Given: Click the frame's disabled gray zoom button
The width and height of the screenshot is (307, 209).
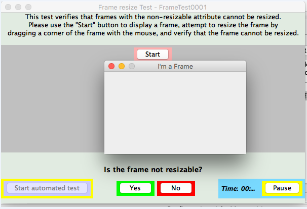Looking at the screenshot, I should click(132, 66).
